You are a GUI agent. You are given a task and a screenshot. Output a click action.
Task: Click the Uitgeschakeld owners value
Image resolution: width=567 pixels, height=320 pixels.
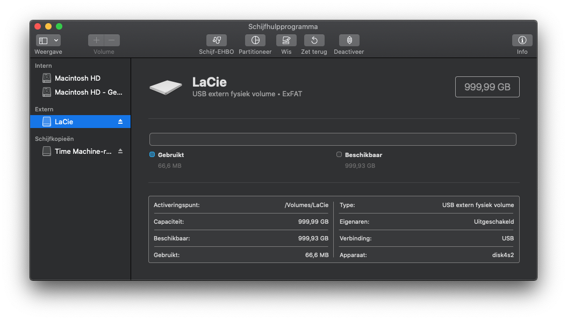coord(493,222)
